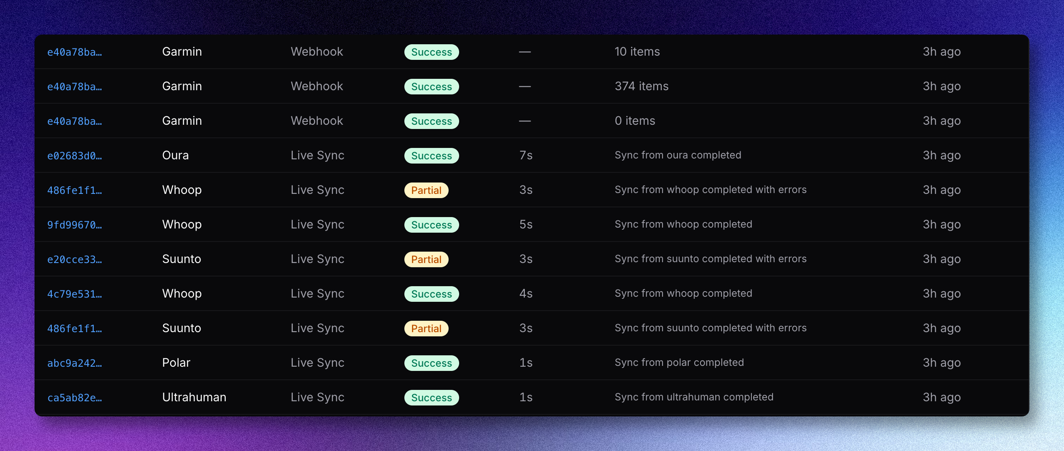This screenshot has height=451, width=1064.
Task: Click the Oura provider name
Action: click(x=175, y=155)
